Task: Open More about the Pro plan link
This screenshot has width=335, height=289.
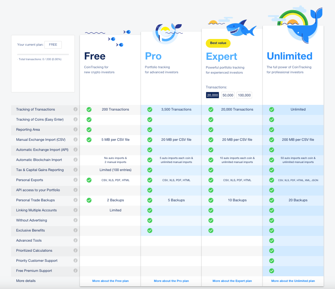Action: (x=171, y=281)
